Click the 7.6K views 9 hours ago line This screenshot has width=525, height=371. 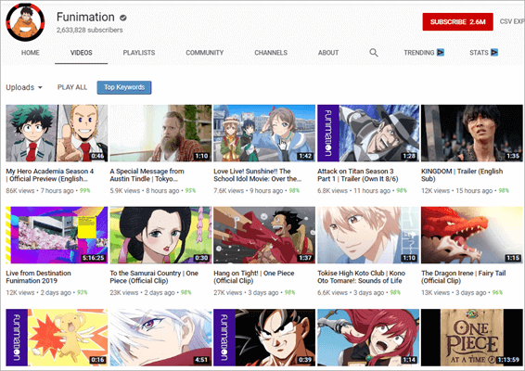coord(257,191)
